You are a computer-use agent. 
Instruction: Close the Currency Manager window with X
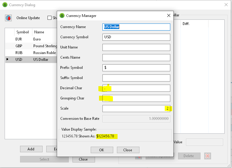point(169,16)
